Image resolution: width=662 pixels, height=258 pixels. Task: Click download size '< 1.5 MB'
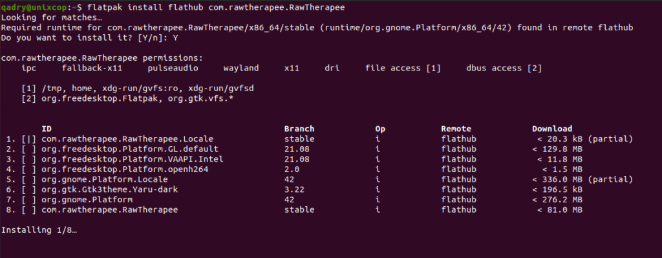[562, 169]
